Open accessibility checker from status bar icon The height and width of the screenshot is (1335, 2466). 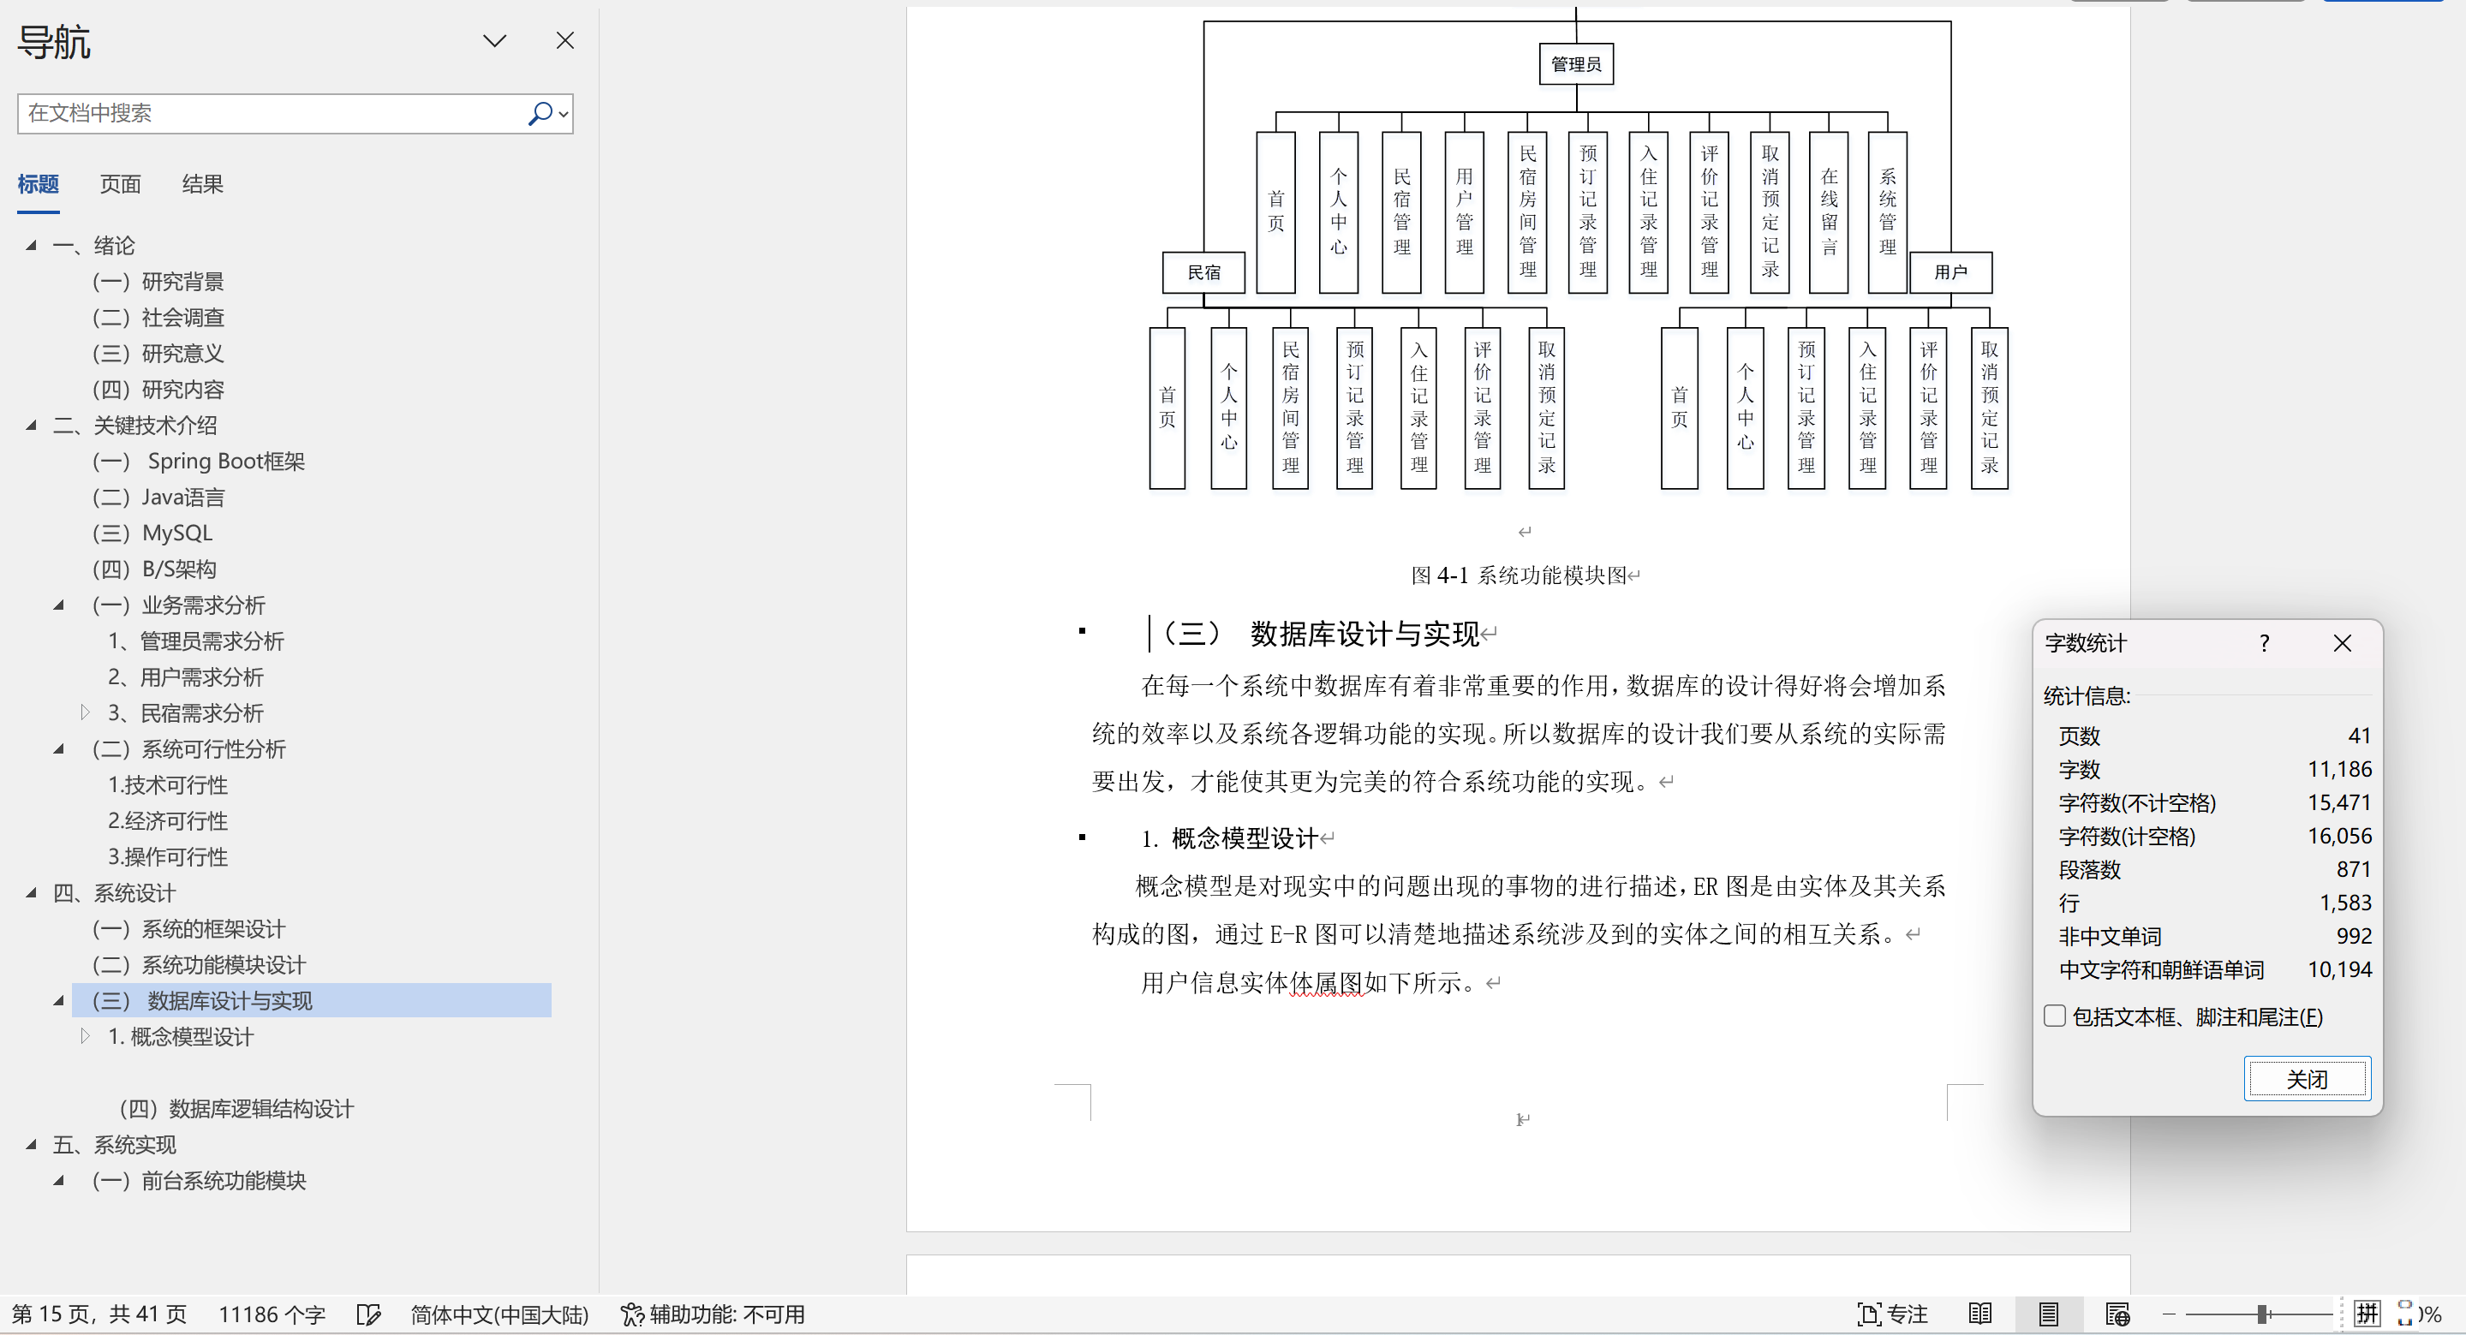(633, 1314)
